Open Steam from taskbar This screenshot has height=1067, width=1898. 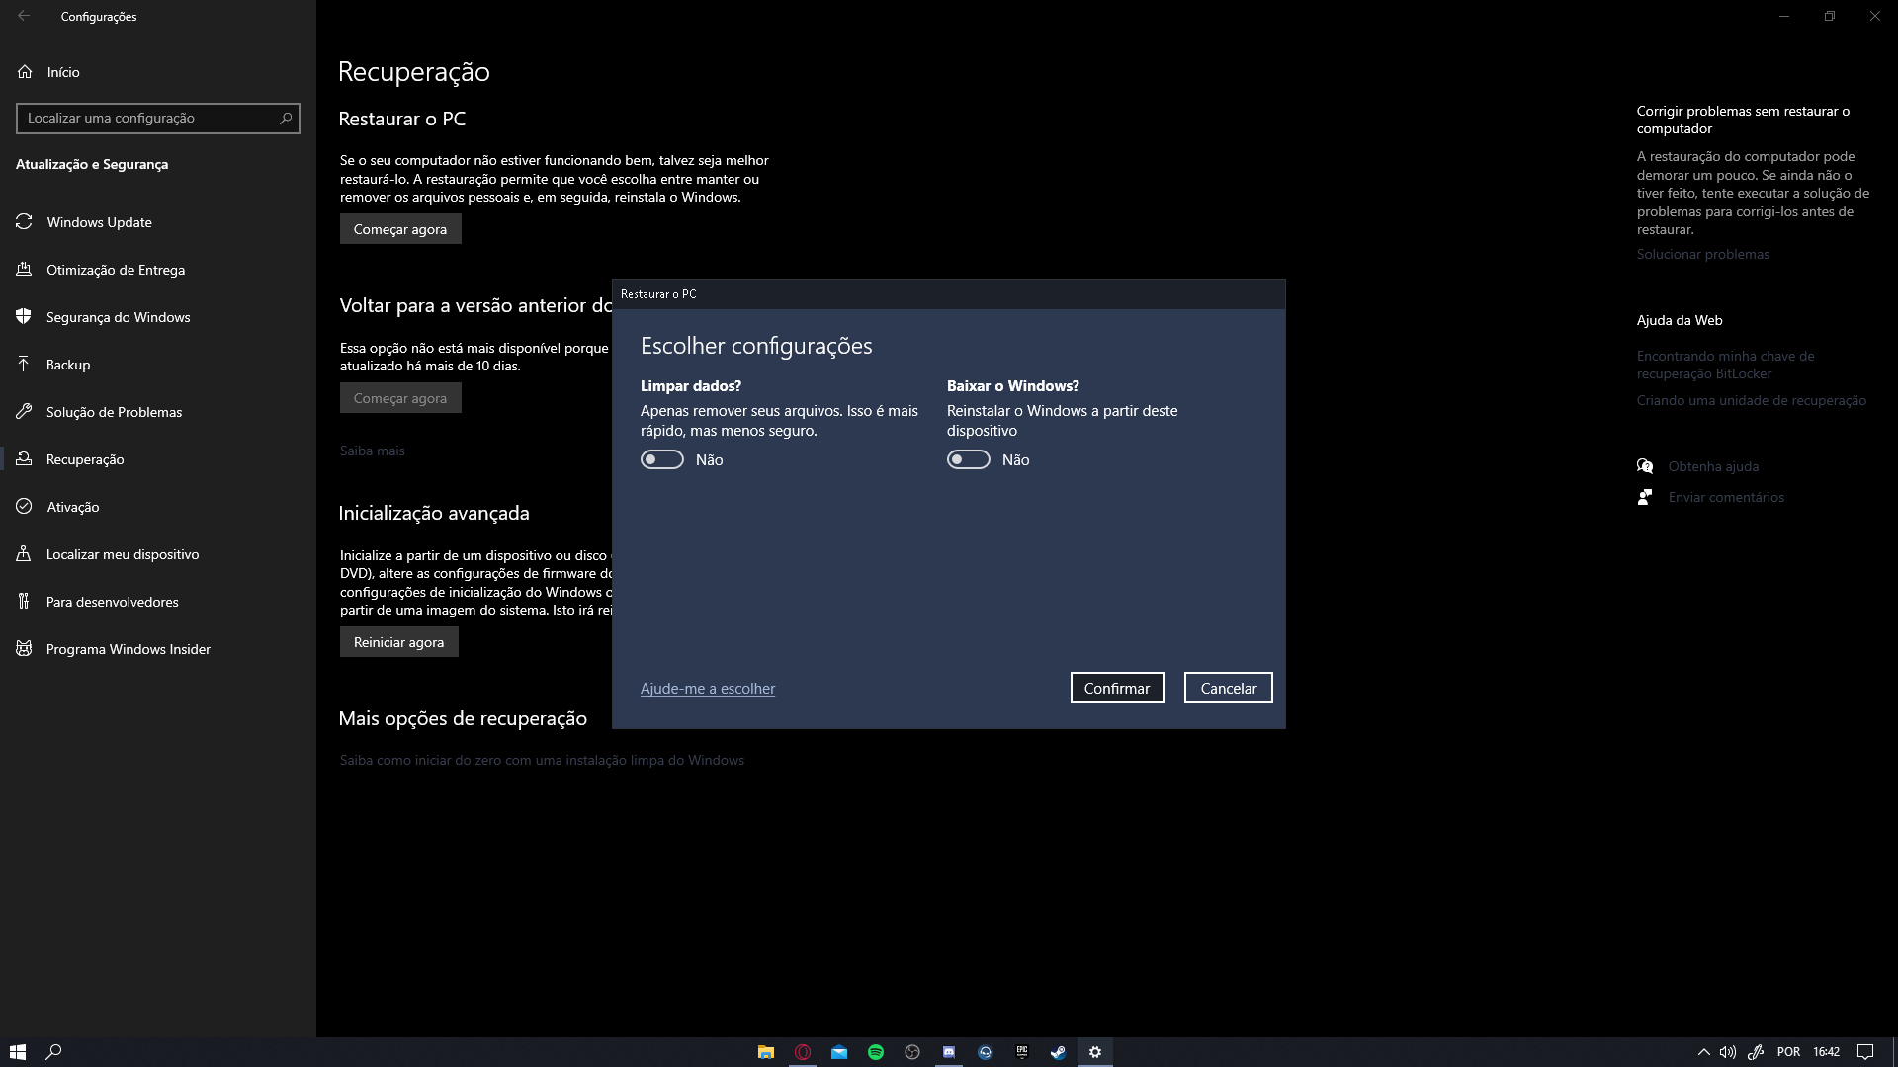[1059, 1052]
